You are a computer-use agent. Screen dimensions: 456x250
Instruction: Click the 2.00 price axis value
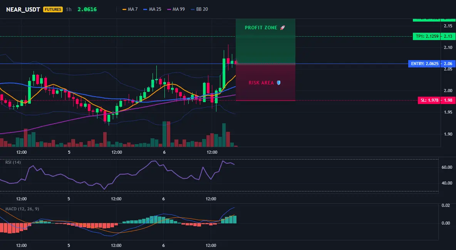tap(448, 91)
